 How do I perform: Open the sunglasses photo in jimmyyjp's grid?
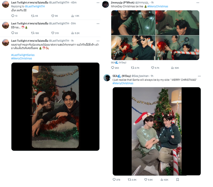tap(133, 48)
